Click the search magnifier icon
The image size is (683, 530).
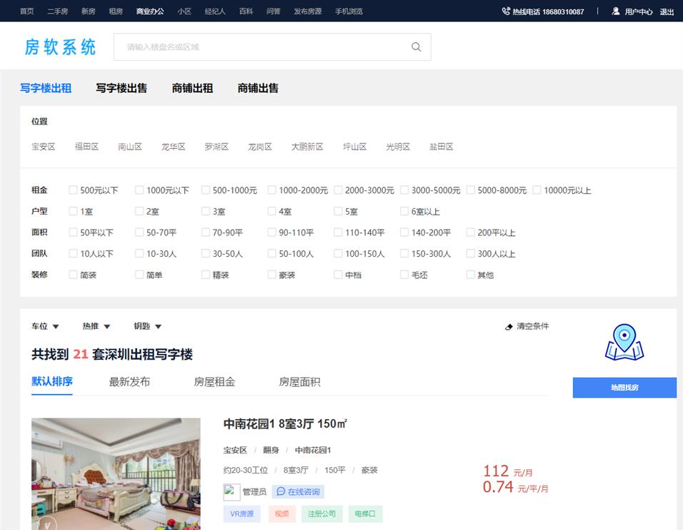416,46
